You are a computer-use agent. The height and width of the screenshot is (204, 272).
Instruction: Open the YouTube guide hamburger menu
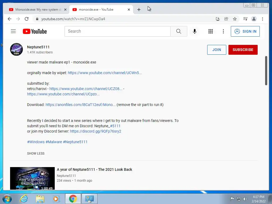click(13, 31)
